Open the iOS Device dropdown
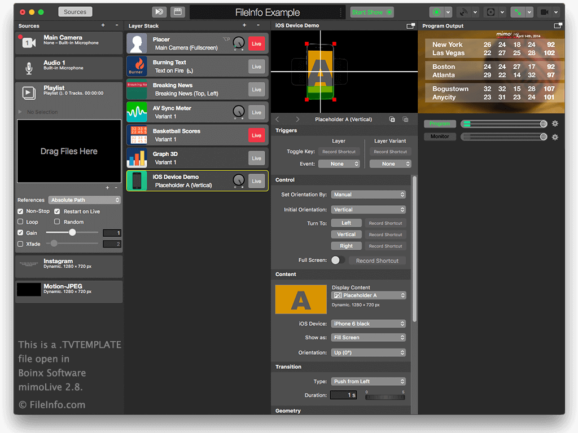 tap(368, 324)
